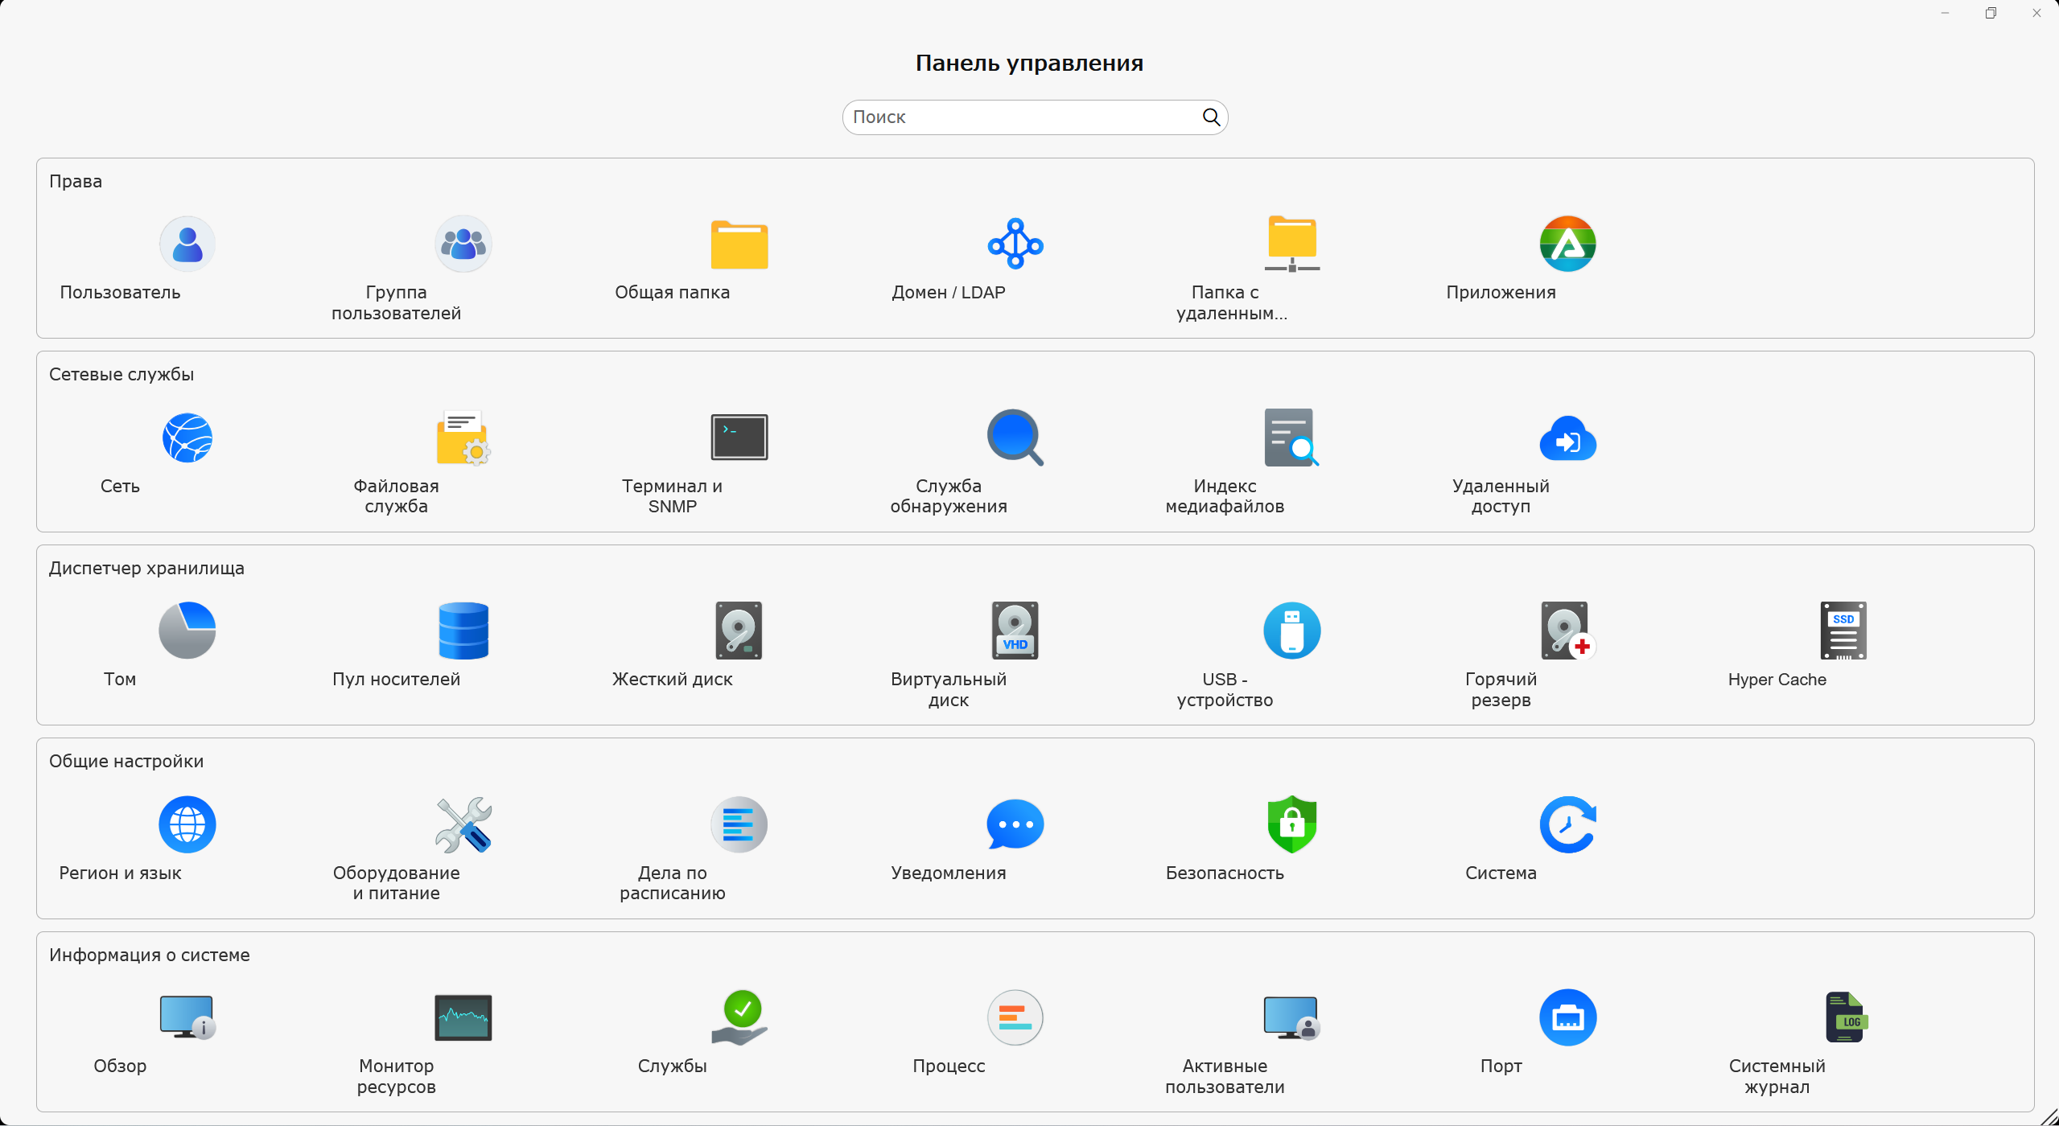Viewport: 2059px width, 1126px height.
Task: Open Монитор ресурсов graph icon
Action: (x=463, y=1017)
